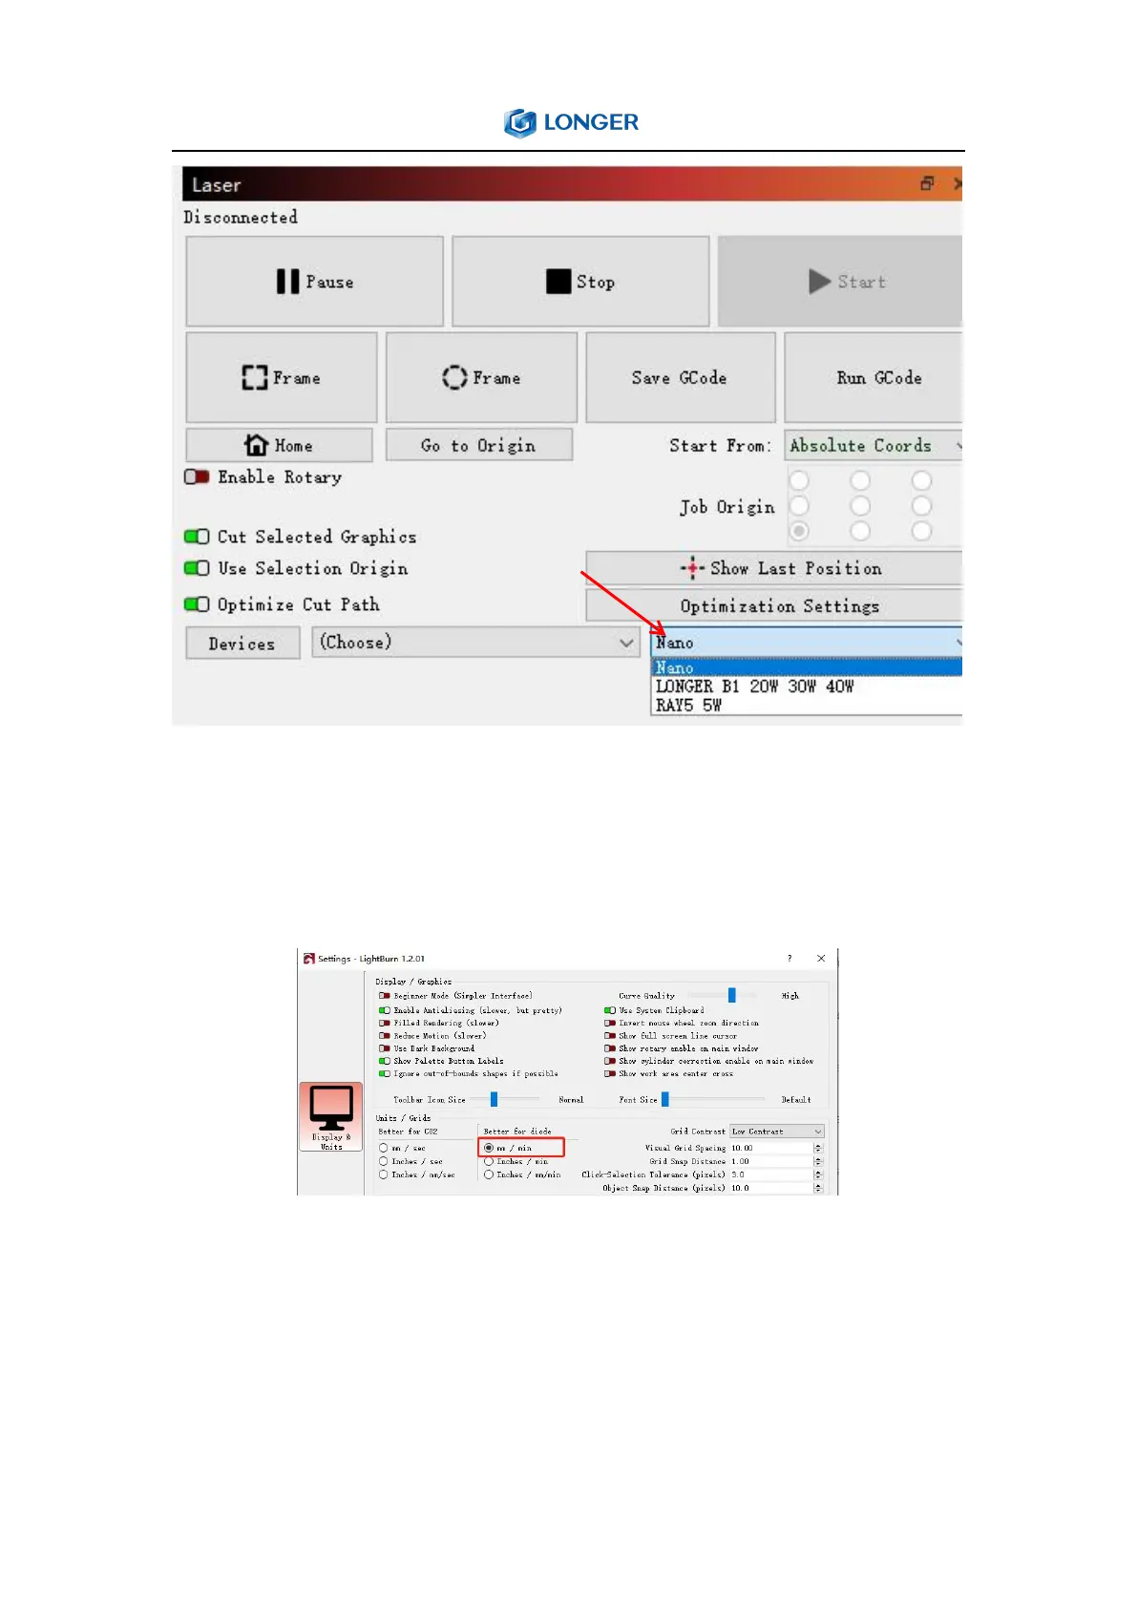
Task: Click the Visual Grid Spacing field
Action: click(x=770, y=1148)
